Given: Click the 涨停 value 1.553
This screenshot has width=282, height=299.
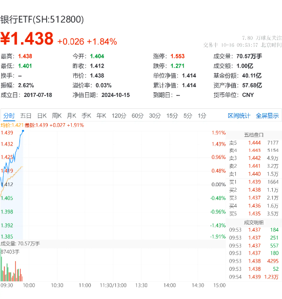Looking at the screenshot, I should [x=177, y=56].
